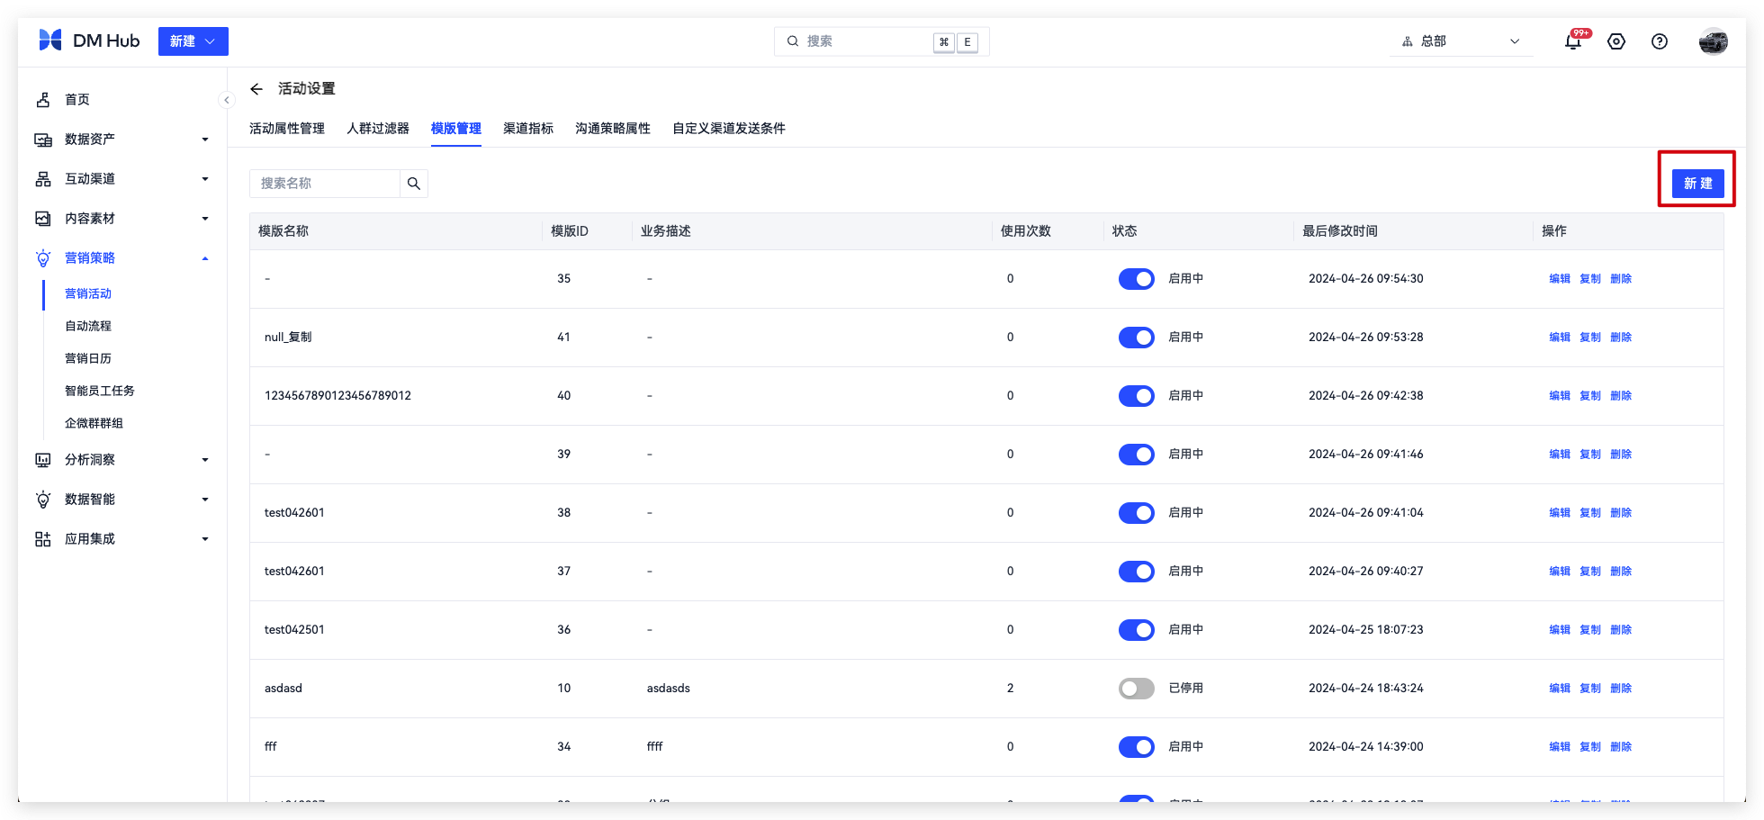Image resolution: width=1764 pixels, height=820 pixels.
Task: Expand the 内容素材 menu arrow
Action: coord(205,219)
